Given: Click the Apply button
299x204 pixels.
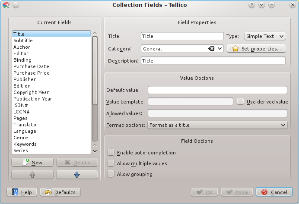Looking at the screenshot, I should (x=237, y=192).
